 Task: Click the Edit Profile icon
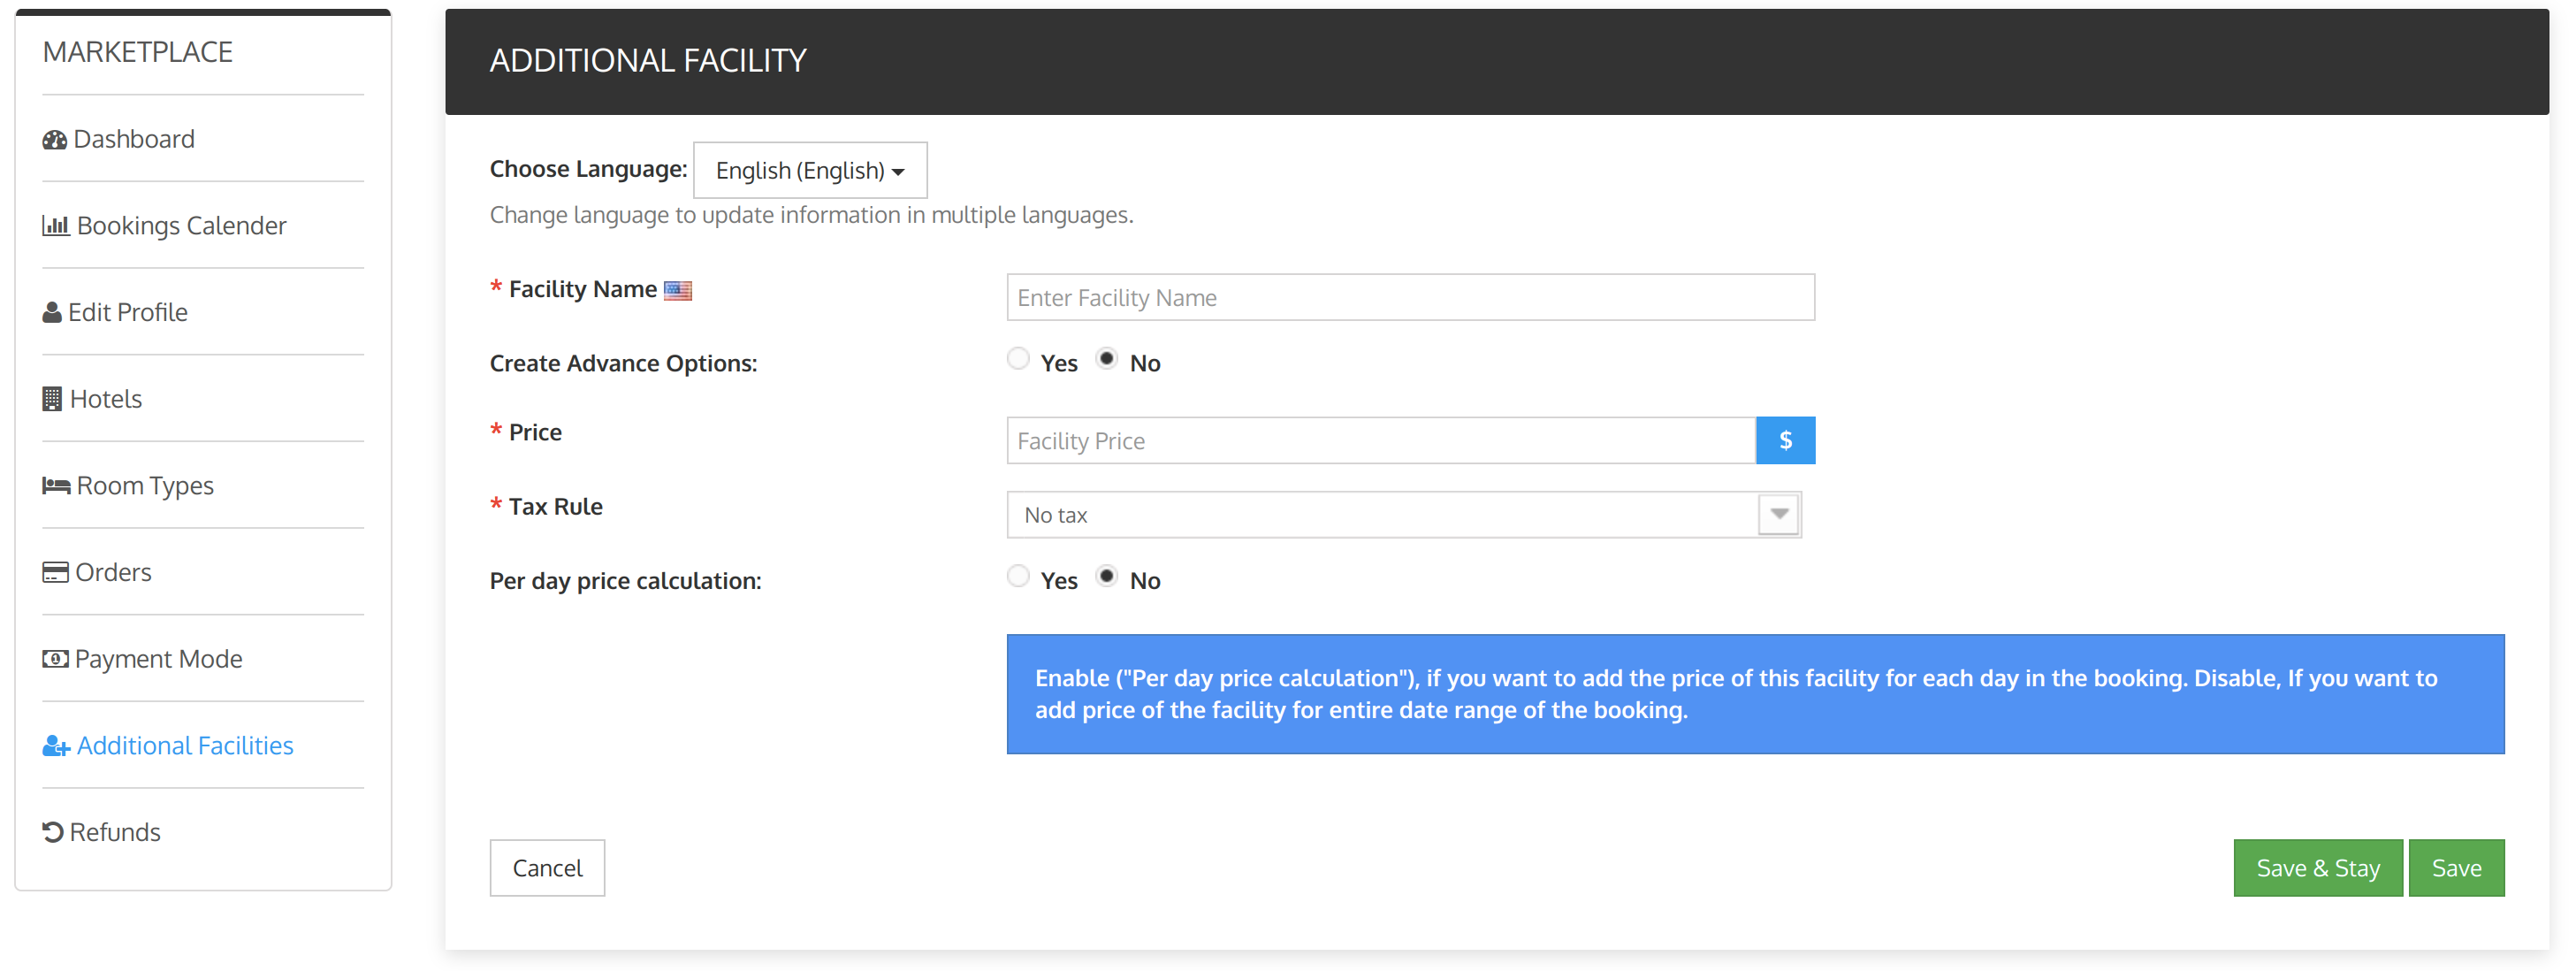point(51,310)
